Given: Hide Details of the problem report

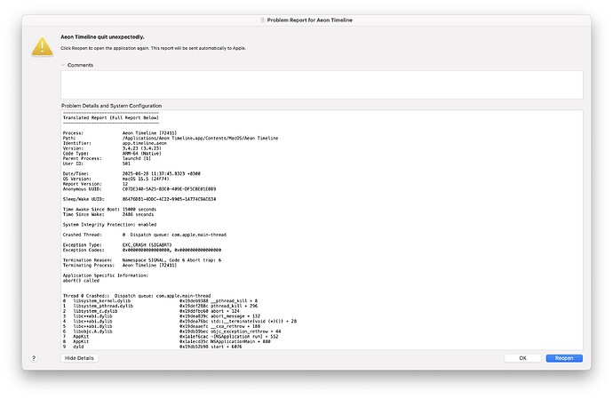Looking at the screenshot, I should [79, 358].
